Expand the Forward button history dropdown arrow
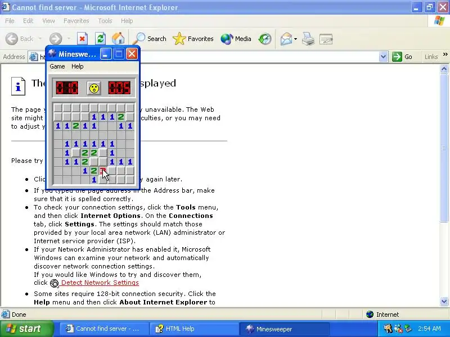 pyautogui.click(x=69, y=39)
